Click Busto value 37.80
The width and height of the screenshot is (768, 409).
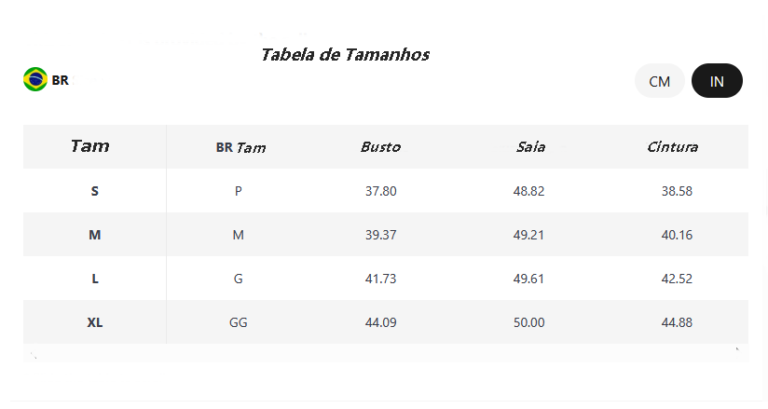[380, 191]
